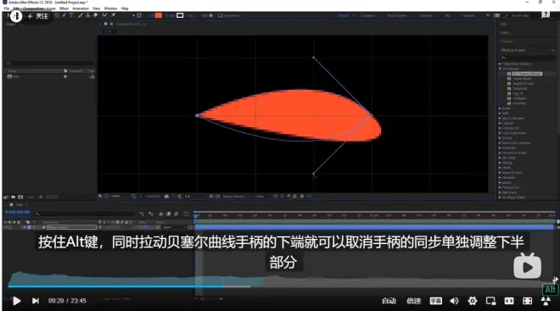Screen dimensions: 560x311
Task: Click the viewer snapshot camera icon
Action: point(166,196)
